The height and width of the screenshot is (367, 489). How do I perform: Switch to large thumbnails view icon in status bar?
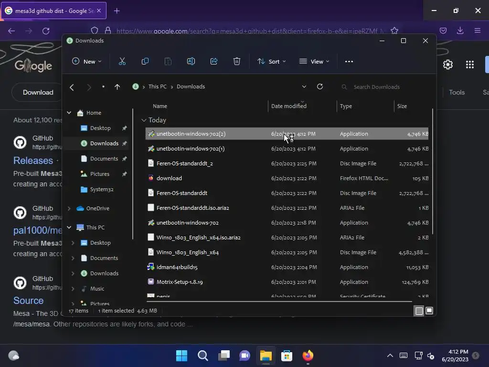(429, 311)
